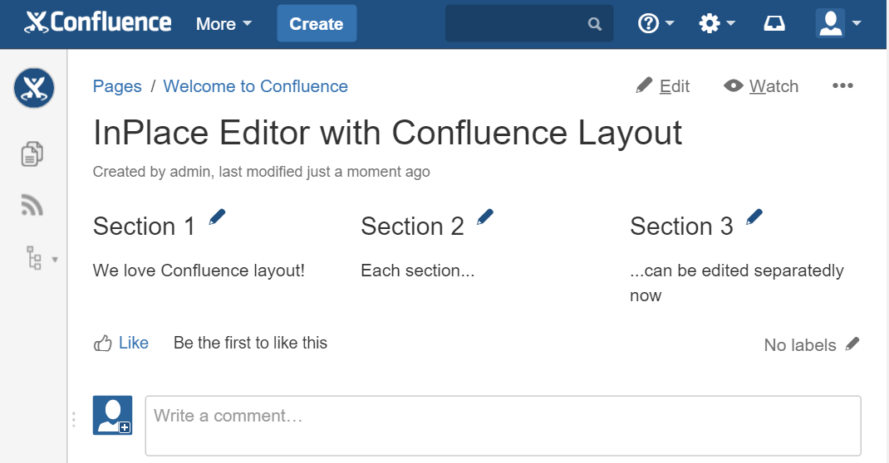Open the Blog feed icon in sidebar
Image resolution: width=889 pixels, height=463 pixels.
click(x=32, y=205)
